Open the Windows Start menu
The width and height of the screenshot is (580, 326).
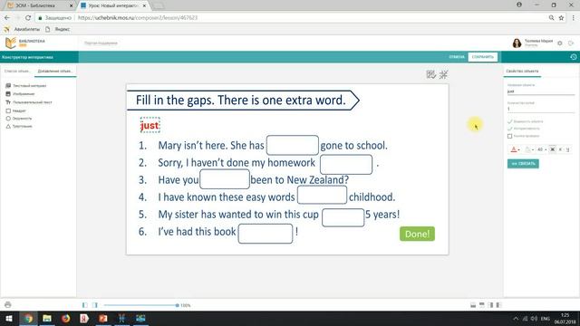coord(9,318)
